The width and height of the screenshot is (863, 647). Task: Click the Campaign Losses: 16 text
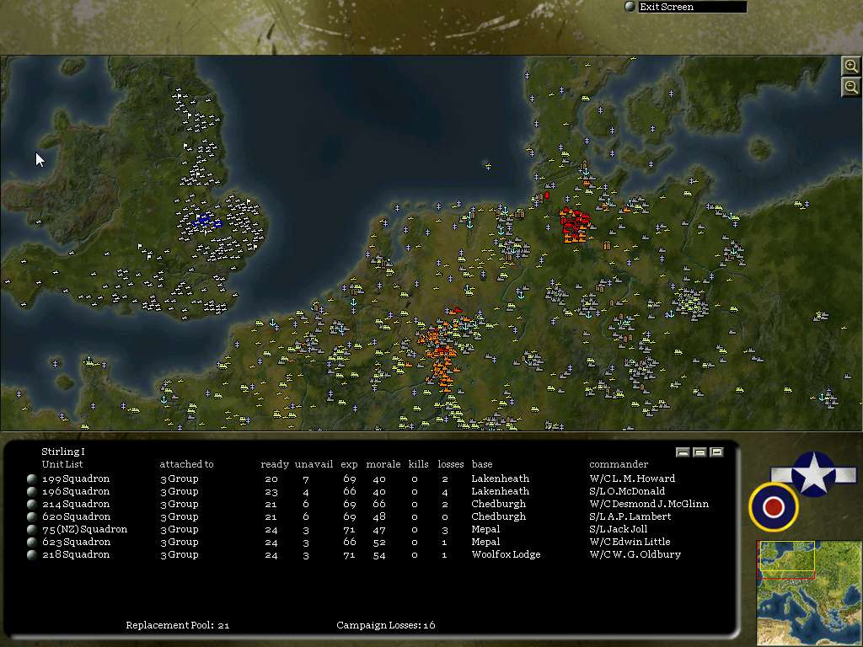[385, 625]
